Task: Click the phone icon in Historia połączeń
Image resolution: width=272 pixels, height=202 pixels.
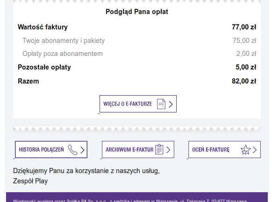Action: (x=73, y=150)
